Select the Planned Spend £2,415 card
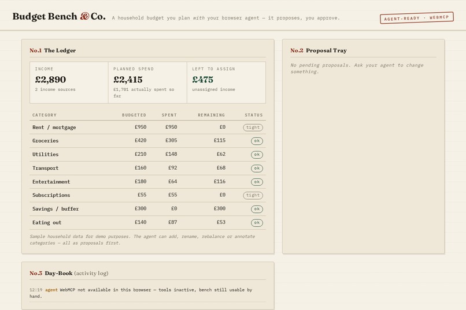Viewport: 466px width, 310px height. tap(147, 83)
